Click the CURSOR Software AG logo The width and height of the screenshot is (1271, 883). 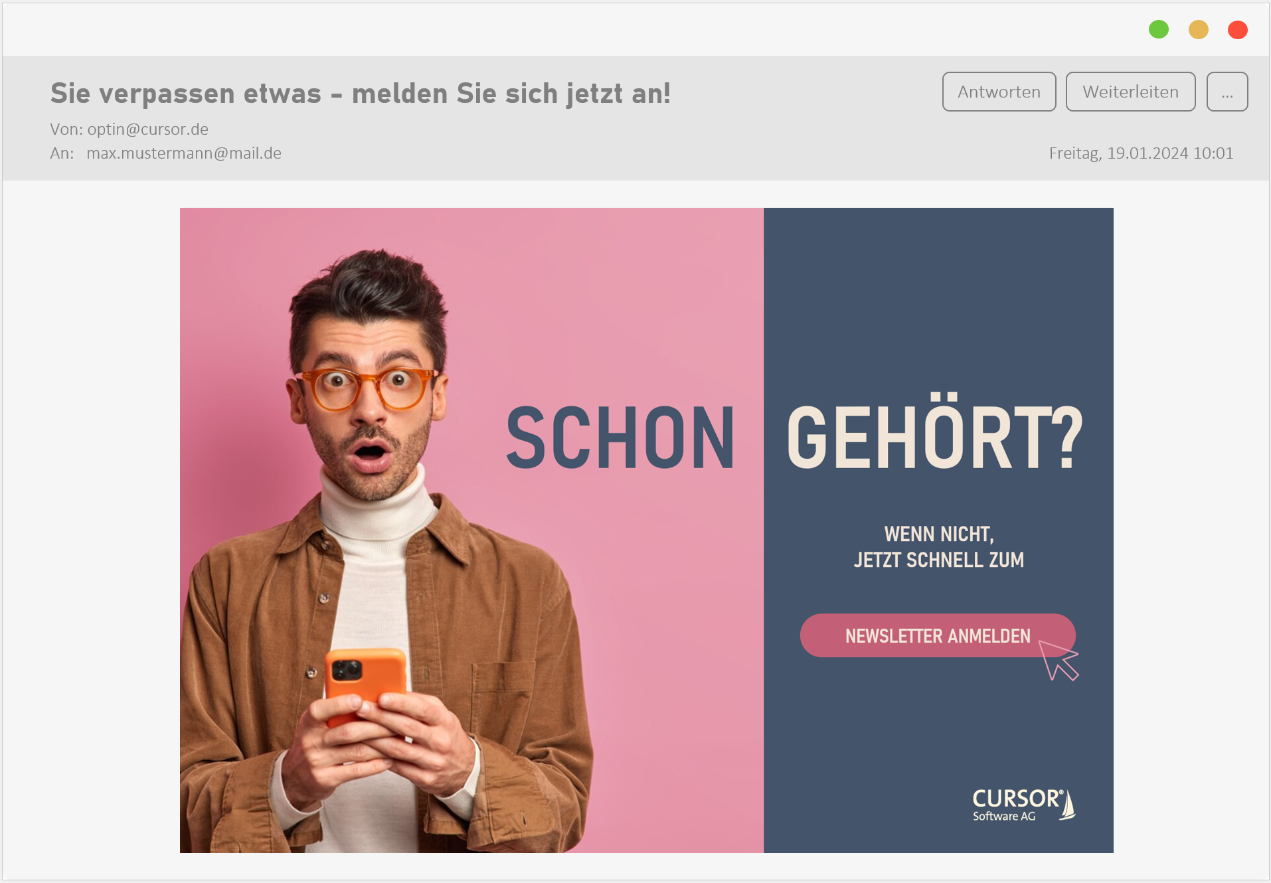[1023, 805]
